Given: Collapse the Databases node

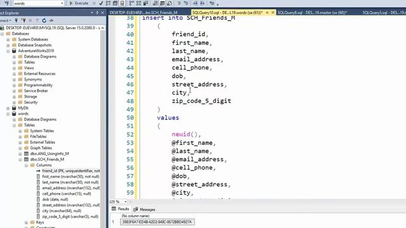Looking at the screenshot, I should tap(2, 34).
